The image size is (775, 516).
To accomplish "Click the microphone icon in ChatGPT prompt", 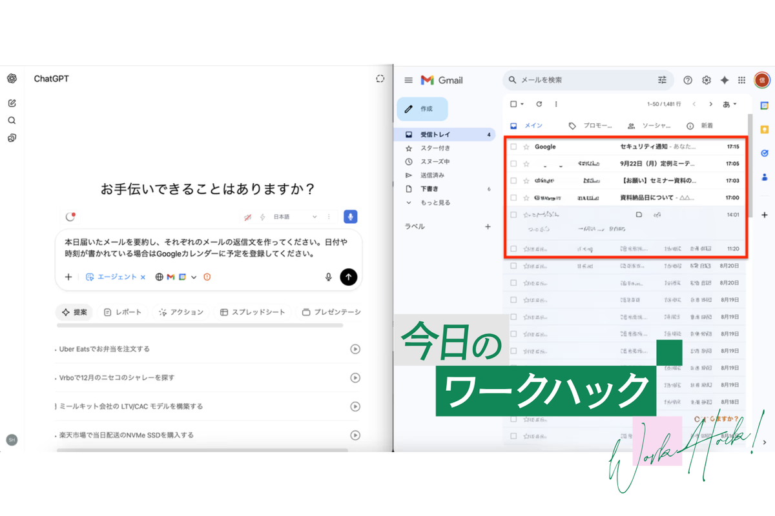I will point(328,277).
